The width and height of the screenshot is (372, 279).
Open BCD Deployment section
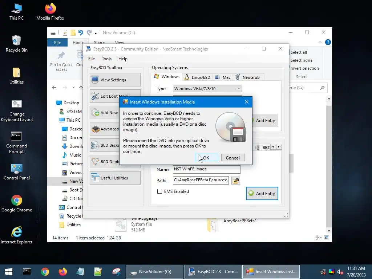click(x=105, y=162)
